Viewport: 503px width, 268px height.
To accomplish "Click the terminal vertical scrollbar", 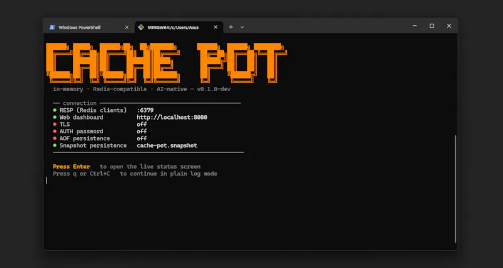I will coord(455,189).
